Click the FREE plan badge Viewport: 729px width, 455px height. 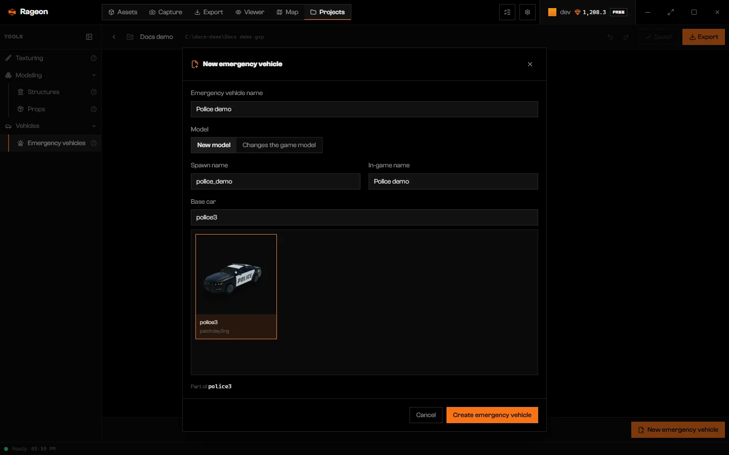pos(619,12)
